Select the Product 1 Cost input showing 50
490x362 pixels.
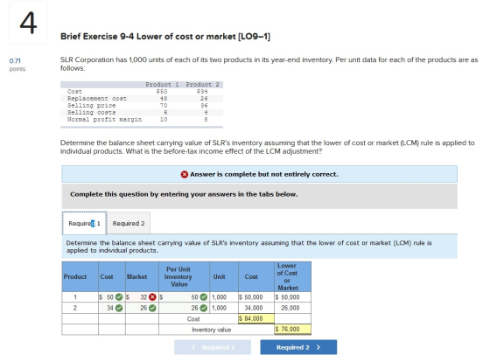(112, 297)
